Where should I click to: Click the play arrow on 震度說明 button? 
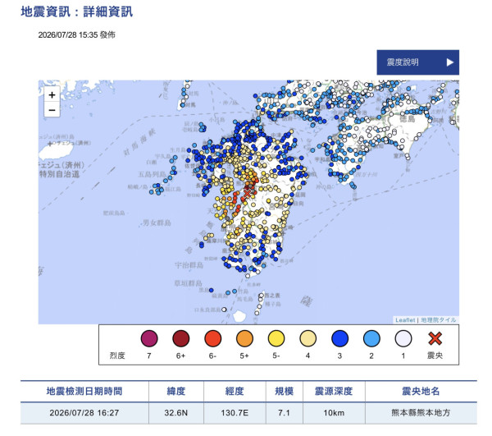450,62
